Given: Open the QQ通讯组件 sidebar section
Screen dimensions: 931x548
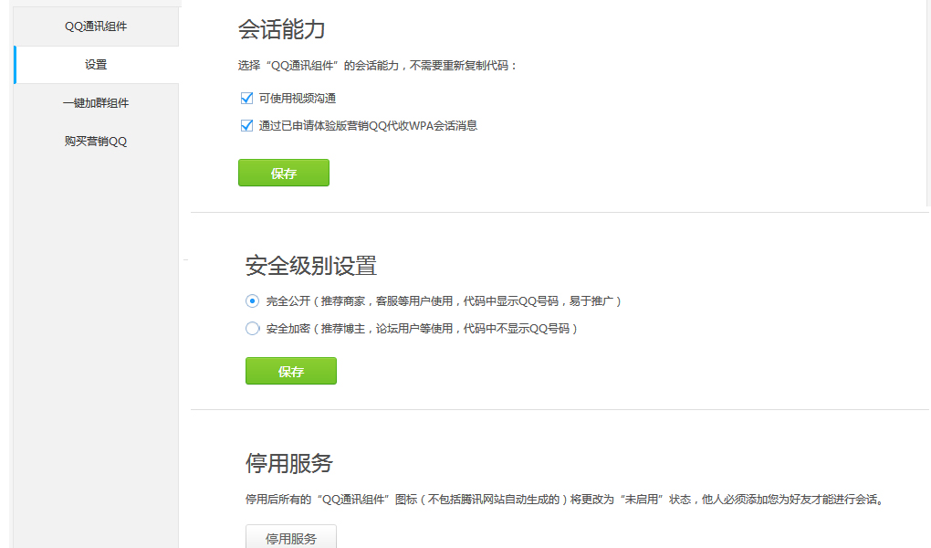Looking at the screenshot, I should 95,25.
